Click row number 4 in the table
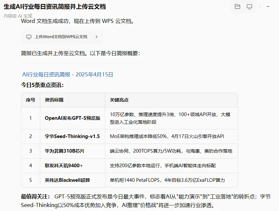Viewport: 279px width, 211px height. [31, 166]
